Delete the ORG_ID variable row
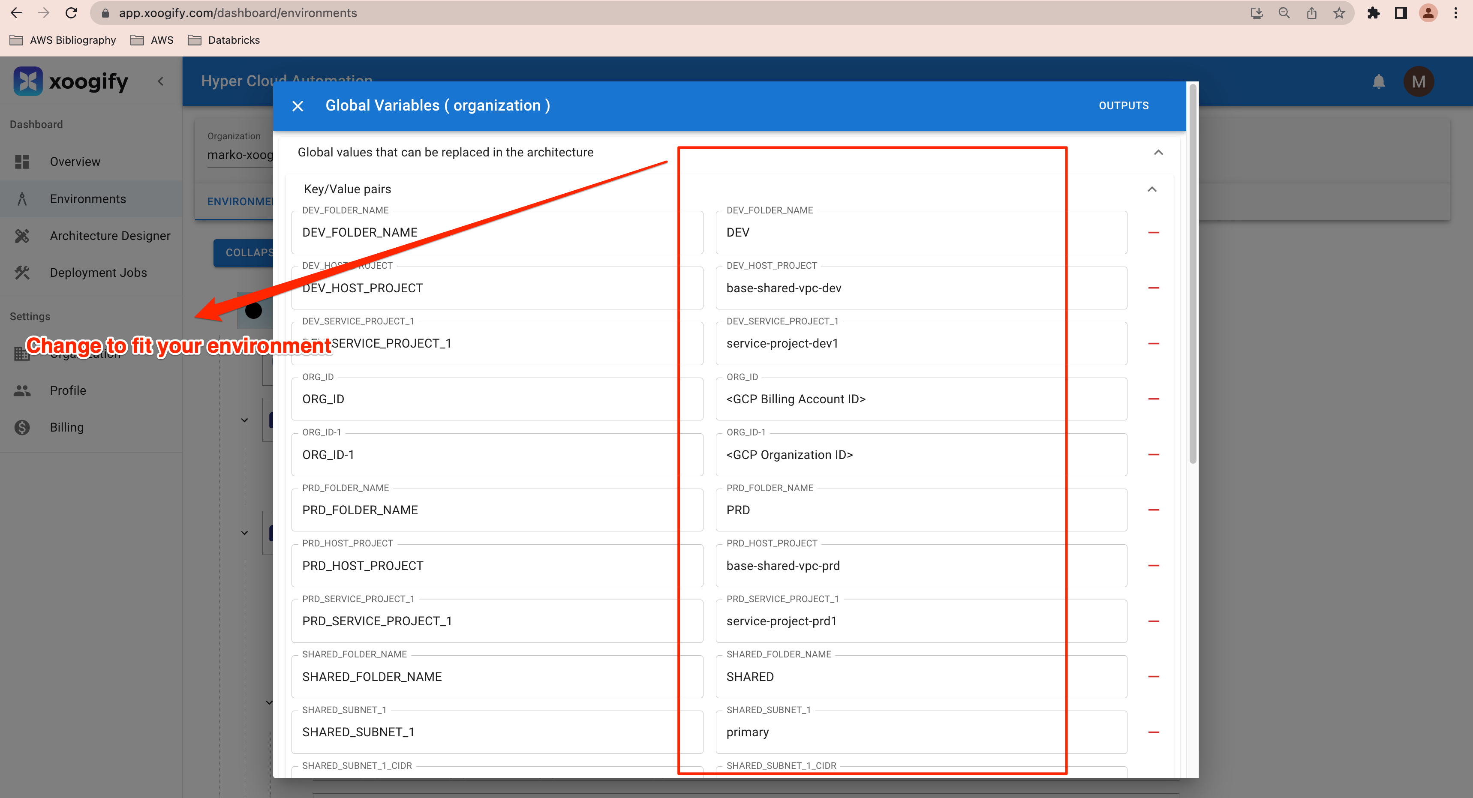The height and width of the screenshot is (798, 1473). point(1153,399)
